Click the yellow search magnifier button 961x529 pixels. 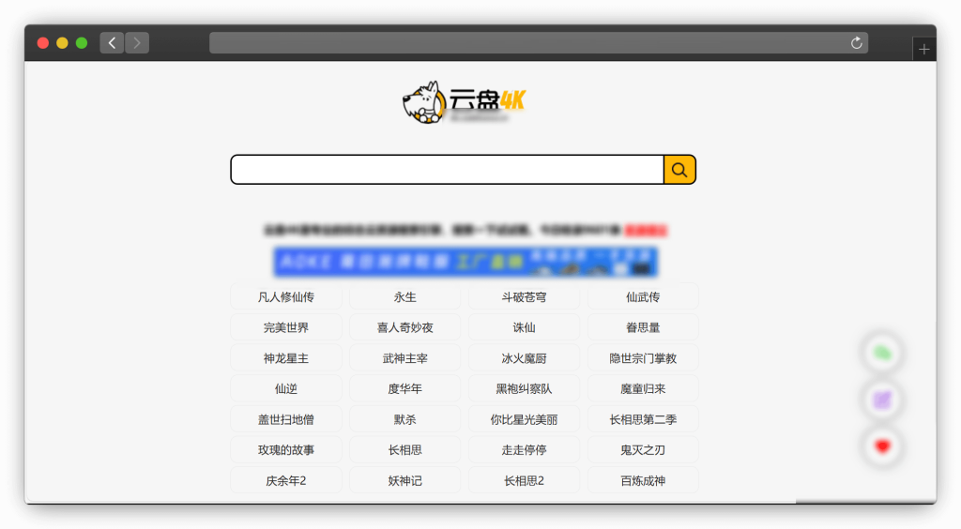[x=679, y=170]
